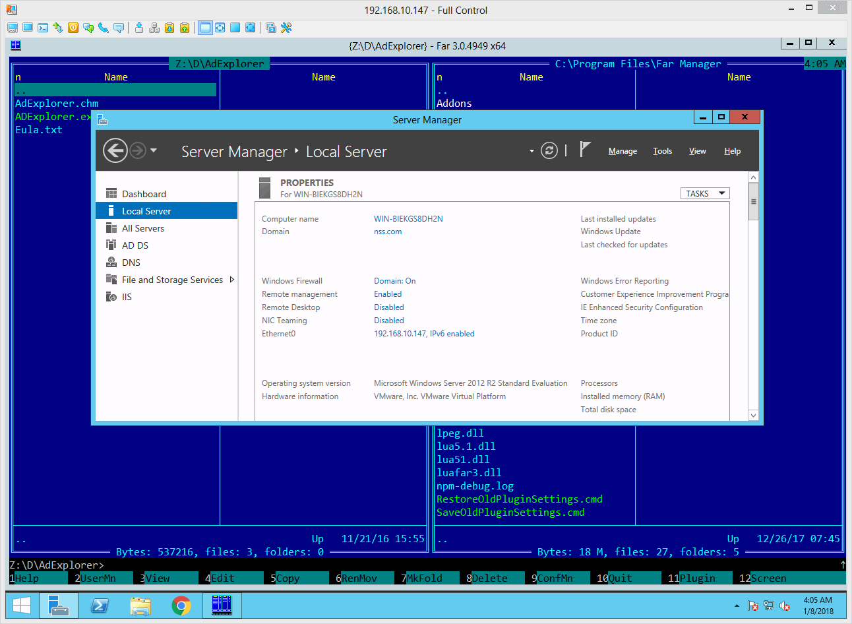Select AdExplorer.chm in Far left panel
The height and width of the screenshot is (624, 852).
pyautogui.click(x=57, y=104)
